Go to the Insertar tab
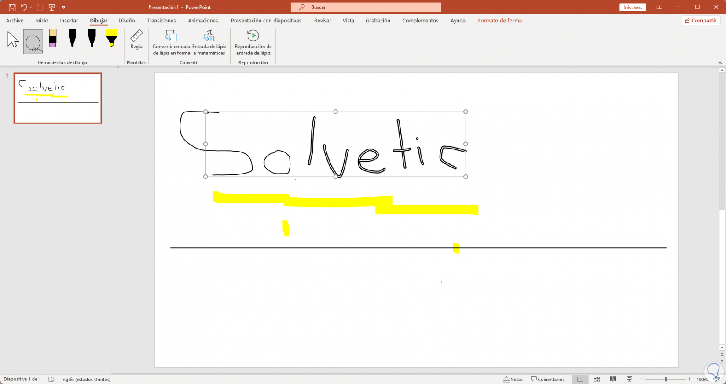726x384 pixels. tap(69, 21)
